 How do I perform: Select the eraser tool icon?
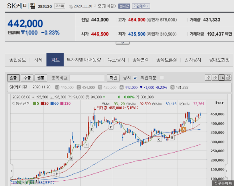(215, 78)
